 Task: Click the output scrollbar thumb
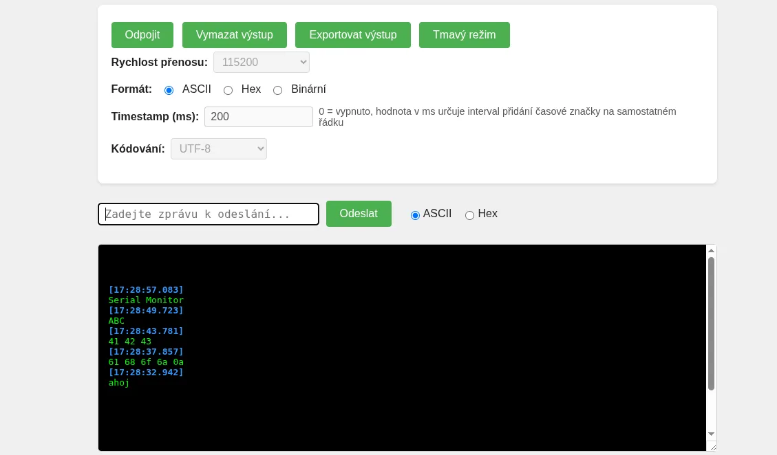pos(711,323)
